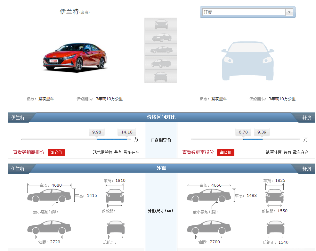The height and width of the screenshot is (251, 316).
Task: Click 车高: 1483 dimension text
Action: coord(246,196)
